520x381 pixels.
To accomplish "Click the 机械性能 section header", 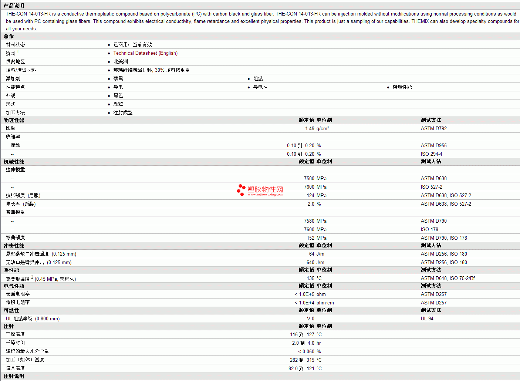I will (x=14, y=162).
